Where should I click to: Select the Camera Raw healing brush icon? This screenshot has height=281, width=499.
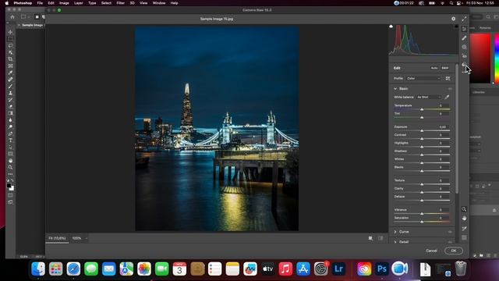[464, 38]
